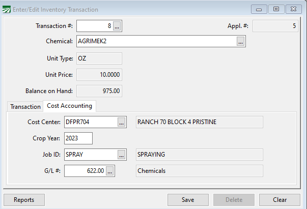Open the Transaction # lookup button
The height and width of the screenshot is (209, 307).
(117, 25)
